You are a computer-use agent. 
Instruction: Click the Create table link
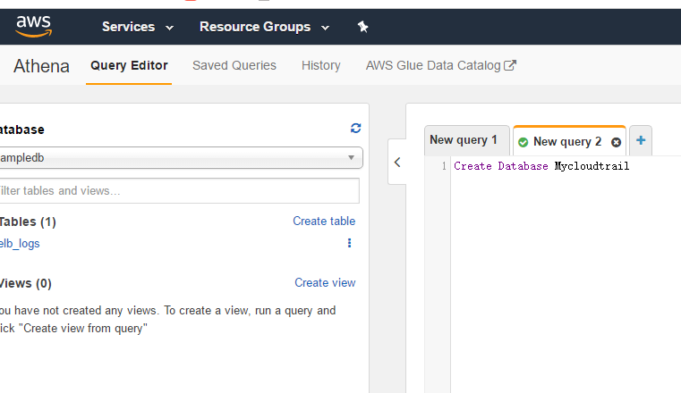click(324, 221)
